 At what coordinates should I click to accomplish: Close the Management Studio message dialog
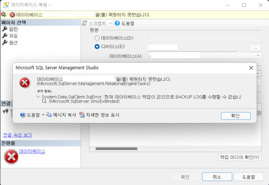pos(251,68)
